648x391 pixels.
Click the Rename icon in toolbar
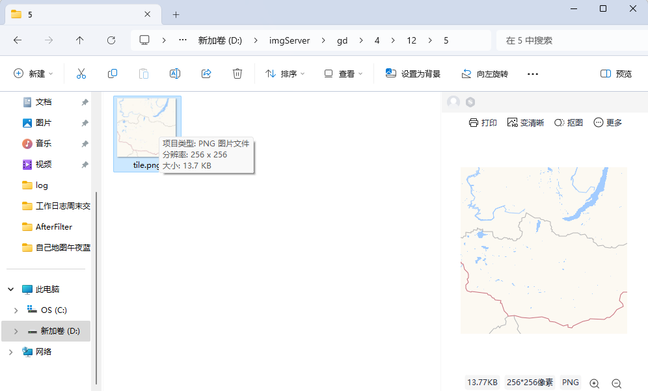tap(174, 74)
